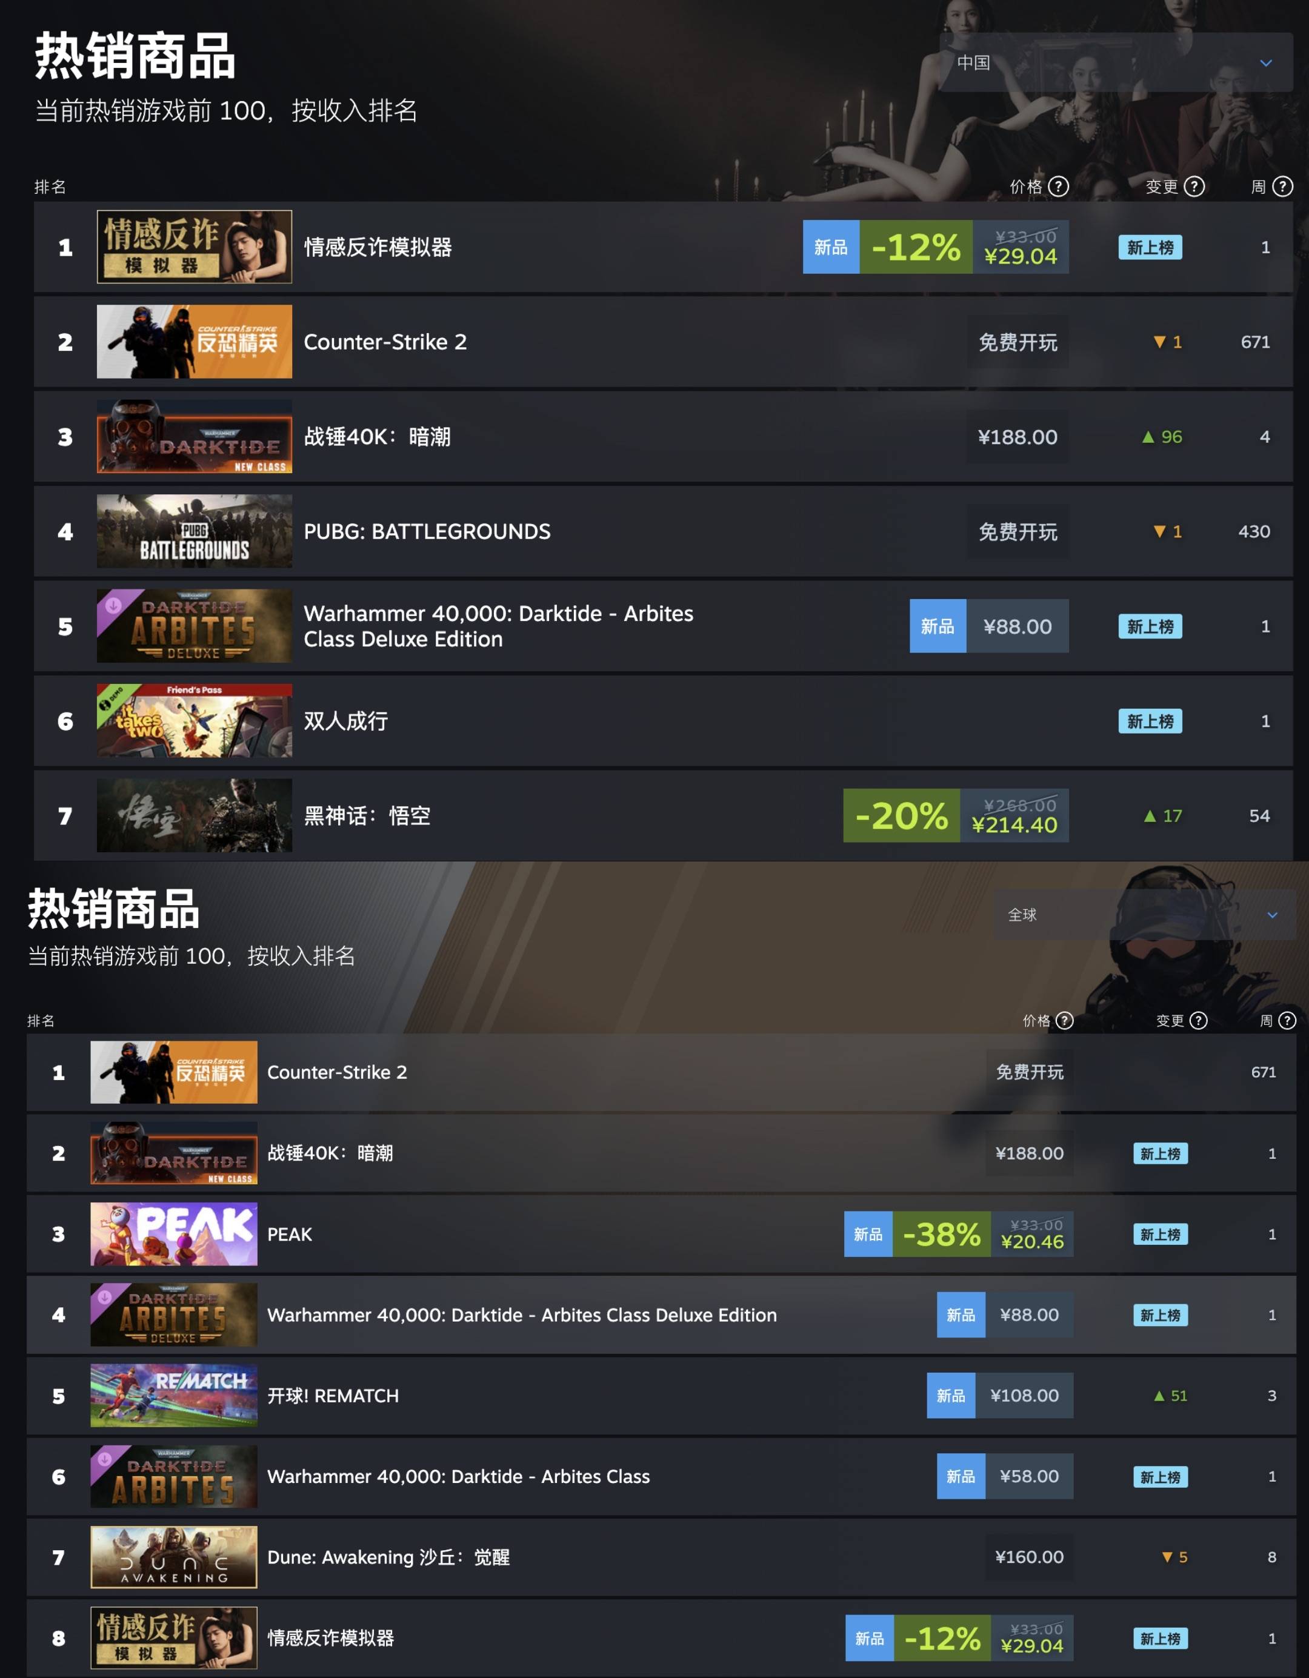The height and width of the screenshot is (1678, 1309).
Task: Open the 全球 region dropdown
Action: tap(1145, 914)
